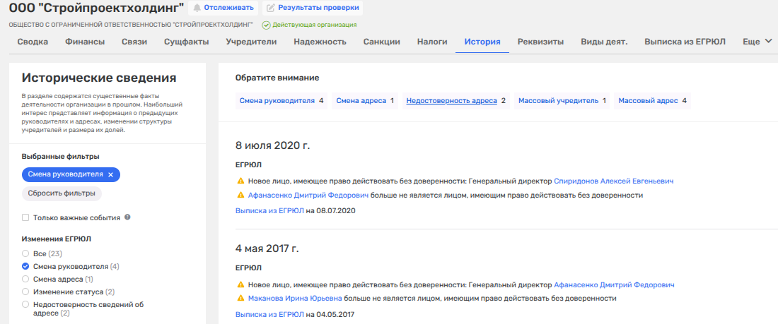Open Маканова Ирина Юрьевна link

295,299
